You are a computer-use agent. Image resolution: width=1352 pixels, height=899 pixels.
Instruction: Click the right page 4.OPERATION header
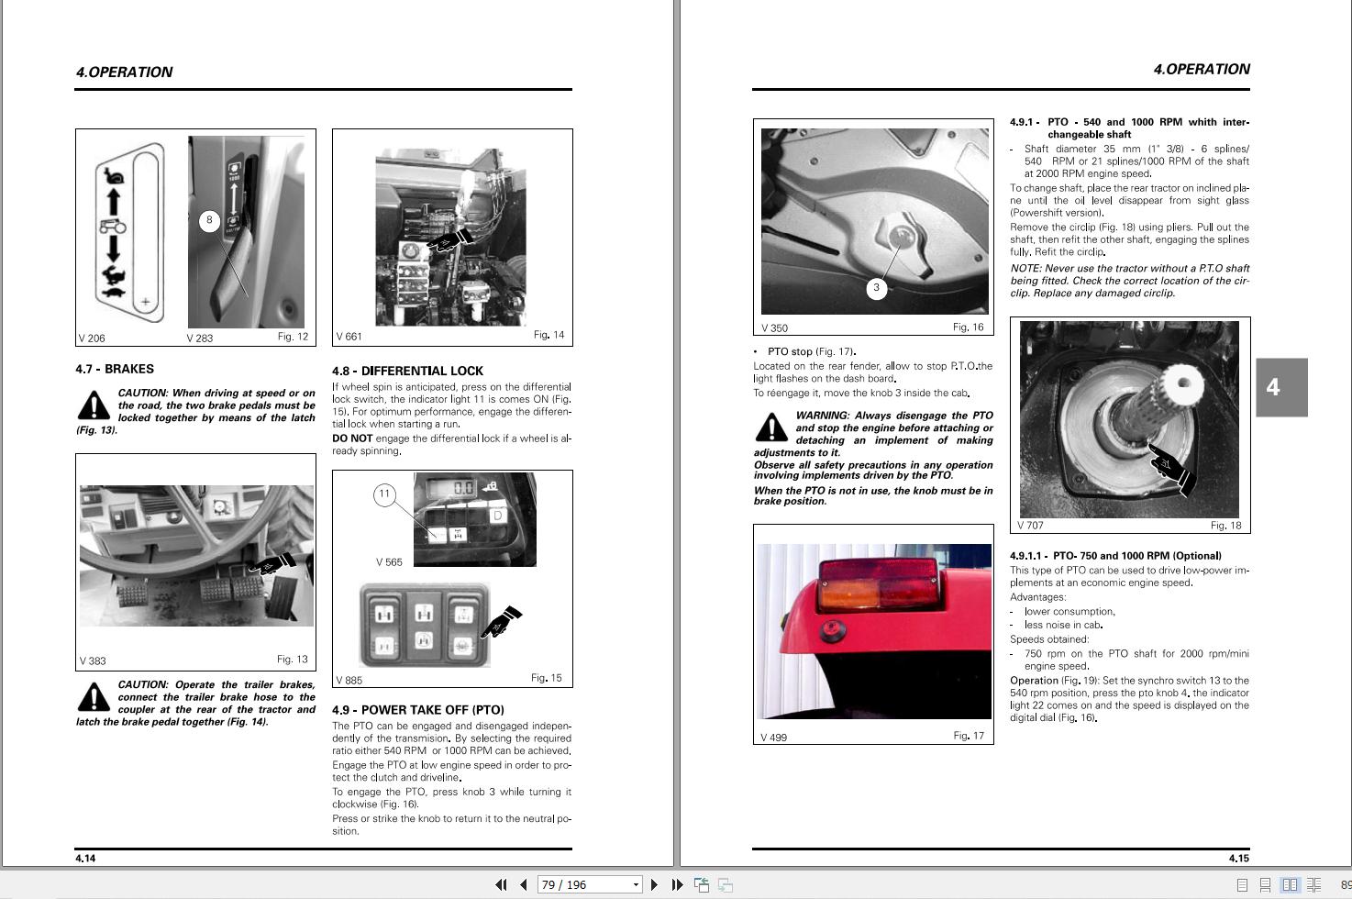tap(1201, 70)
